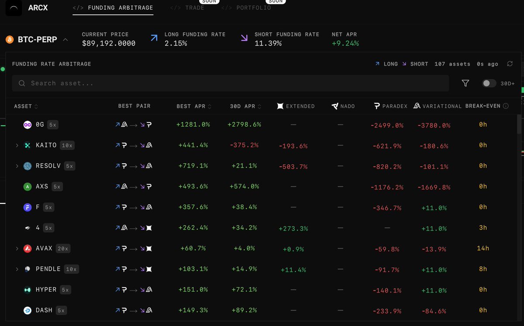Click the -1669.8% Variational value for AXS
Screen dimensions: 524x326
(x=433, y=187)
